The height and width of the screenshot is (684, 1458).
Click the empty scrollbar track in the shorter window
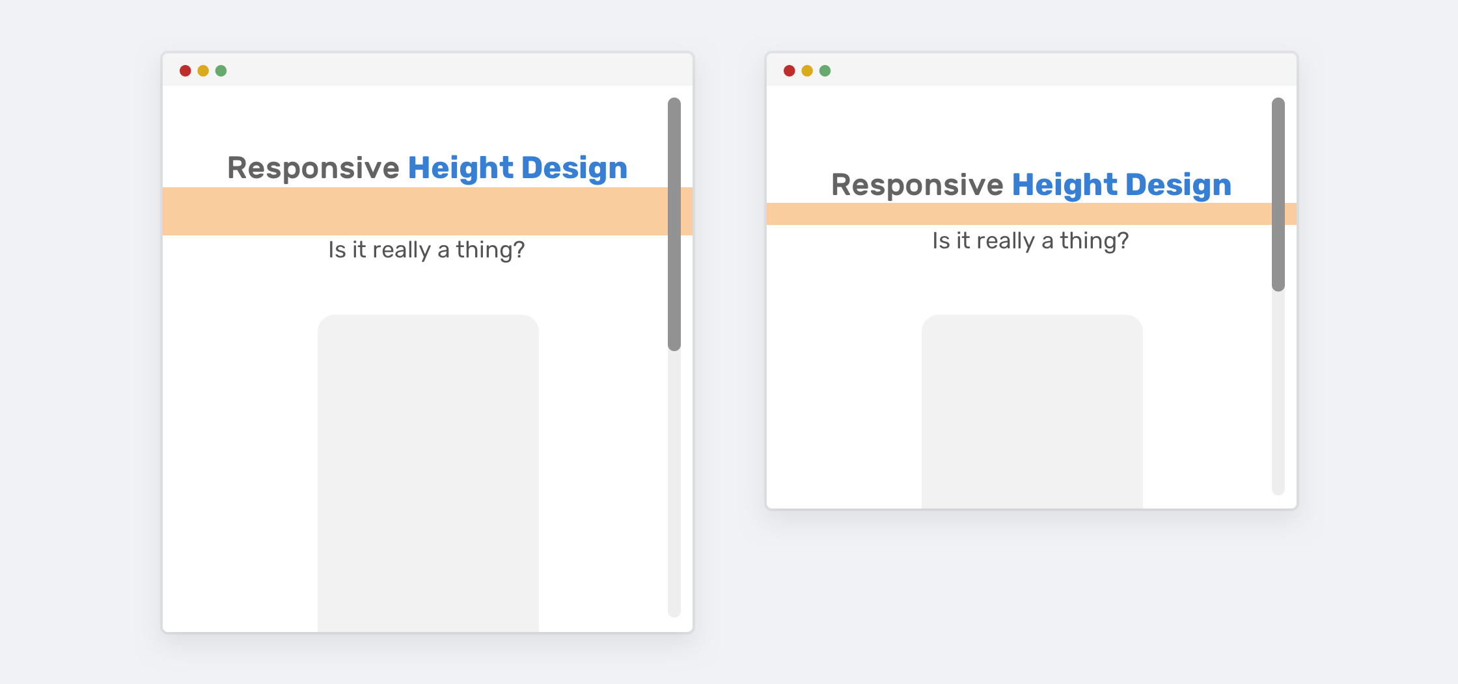tap(1278, 393)
